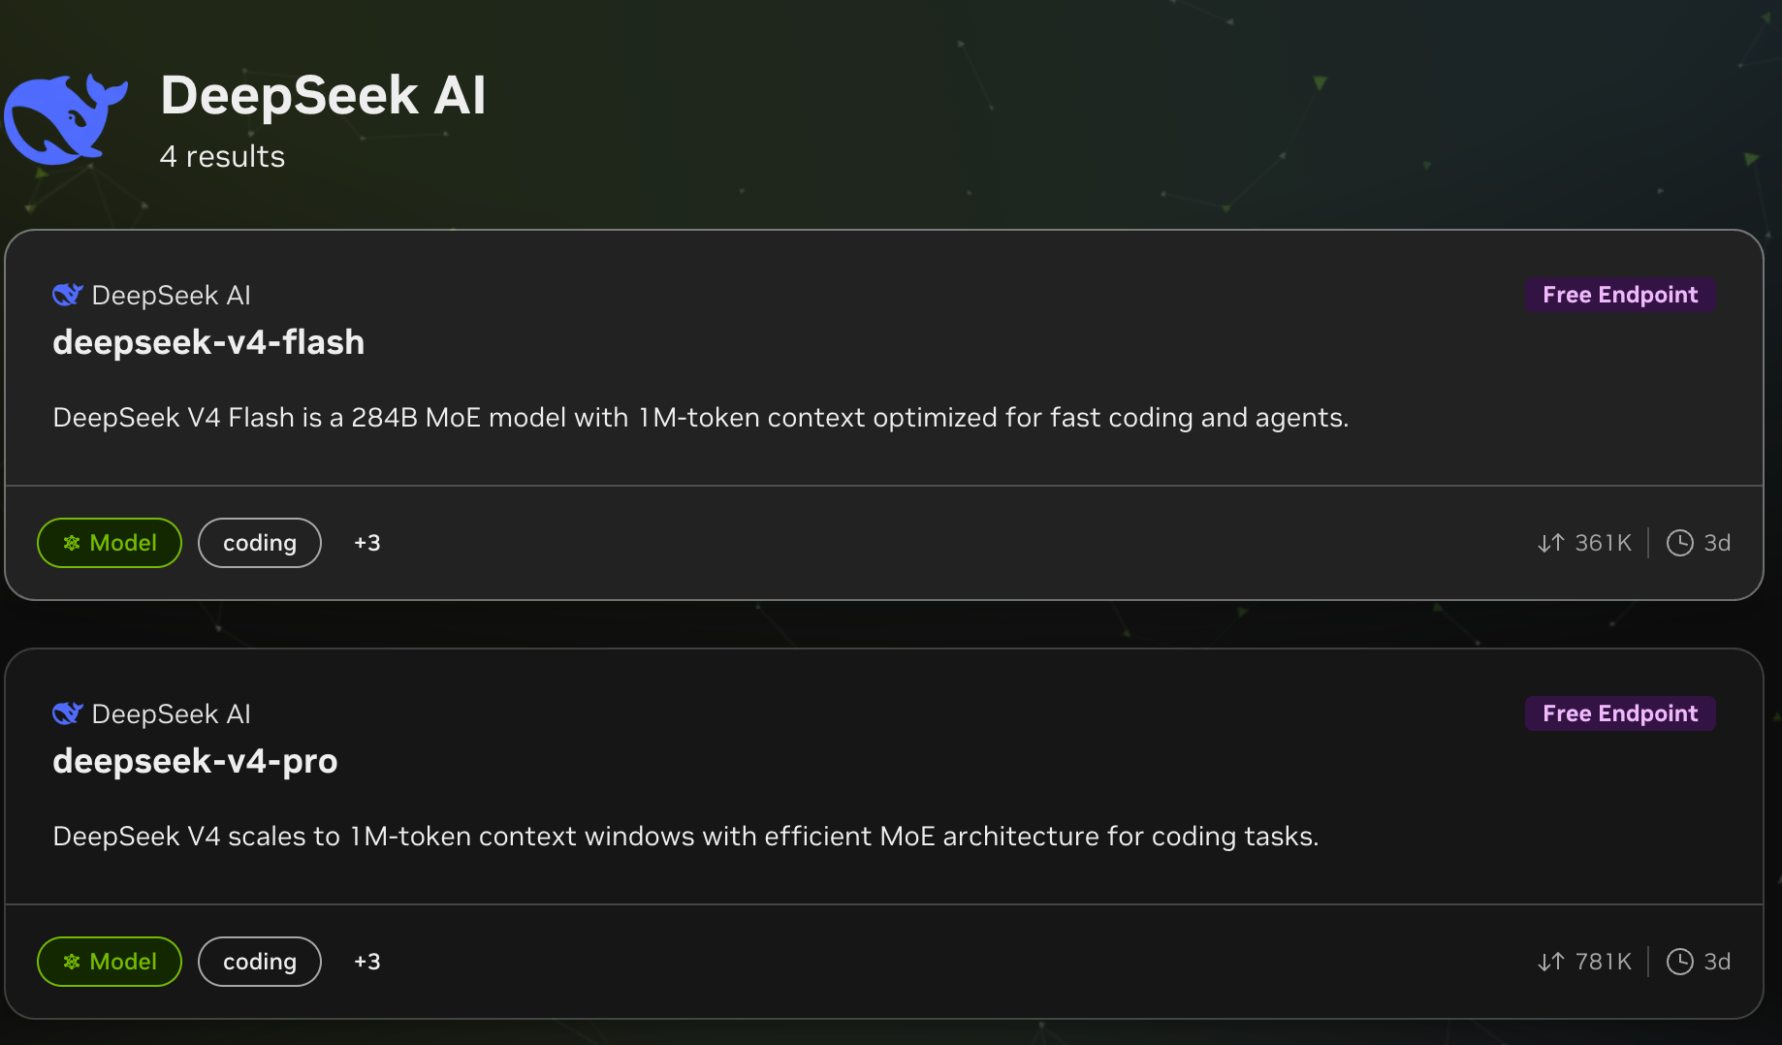This screenshot has width=1782, height=1045.
Task: Click whale icon on deepseek-v4-flash card
Action: click(x=67, y=295)
